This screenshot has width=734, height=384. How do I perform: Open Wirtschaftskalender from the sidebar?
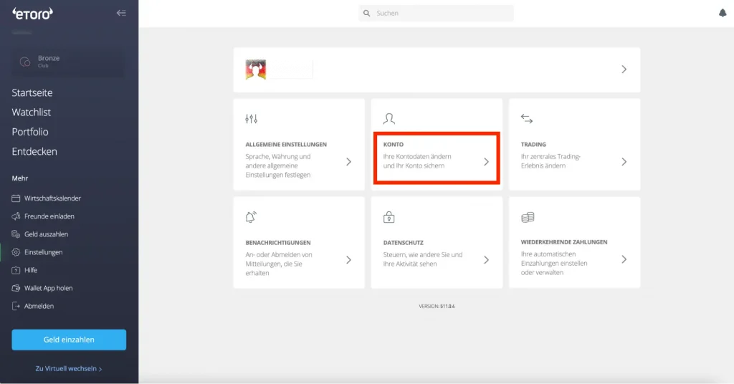[x=52, y=198]
